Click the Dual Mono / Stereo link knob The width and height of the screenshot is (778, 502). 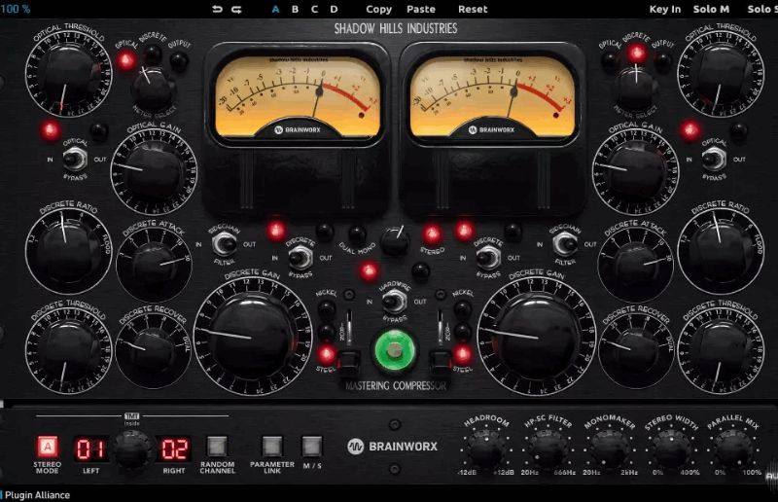pyautogui.click(x=395, y=242)
